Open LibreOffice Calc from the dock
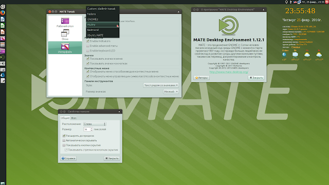 click(x=3, y=26)
